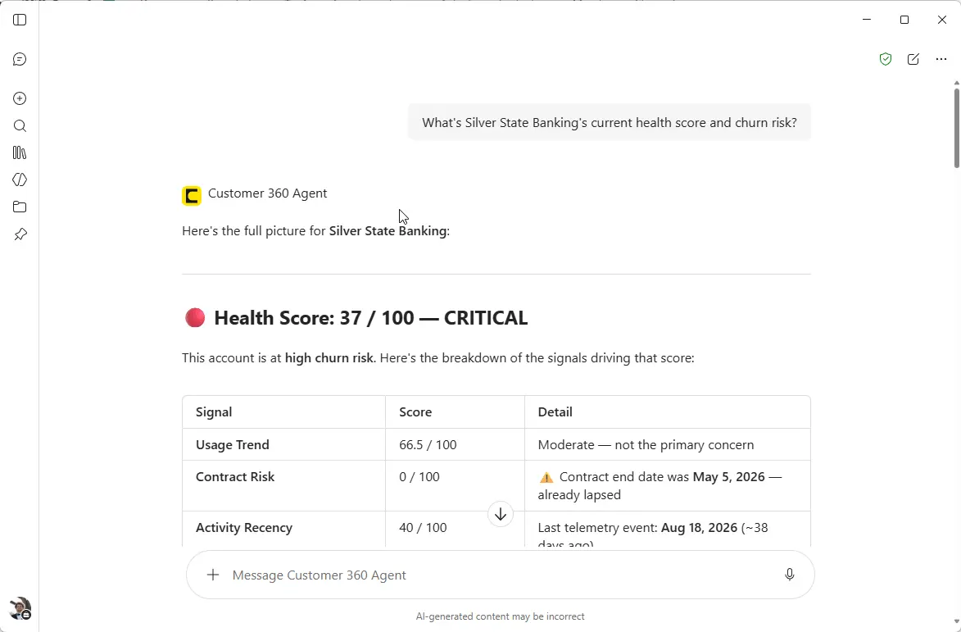961x632 pixels.
Task: Open the code slash icon in sidebar
Action: (x=20, y=180)
